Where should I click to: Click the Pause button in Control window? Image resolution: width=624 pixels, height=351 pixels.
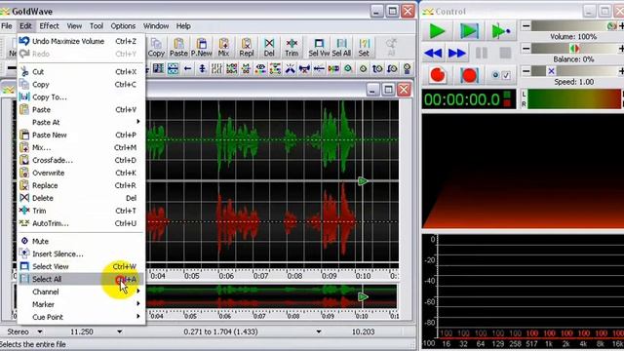[482, 53]
